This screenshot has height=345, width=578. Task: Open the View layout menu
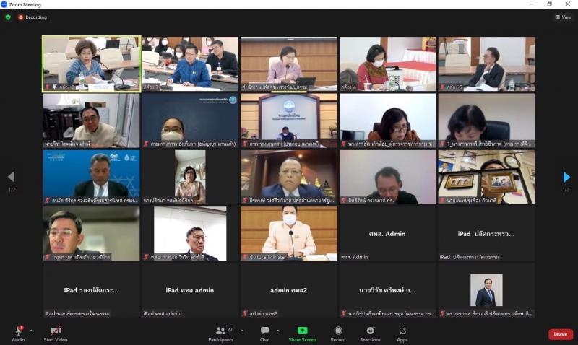pos(564,17)
